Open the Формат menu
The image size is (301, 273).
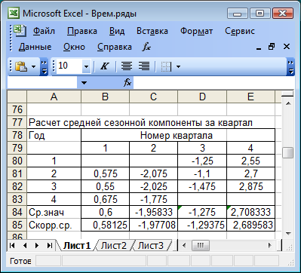(x=196, y=31)
